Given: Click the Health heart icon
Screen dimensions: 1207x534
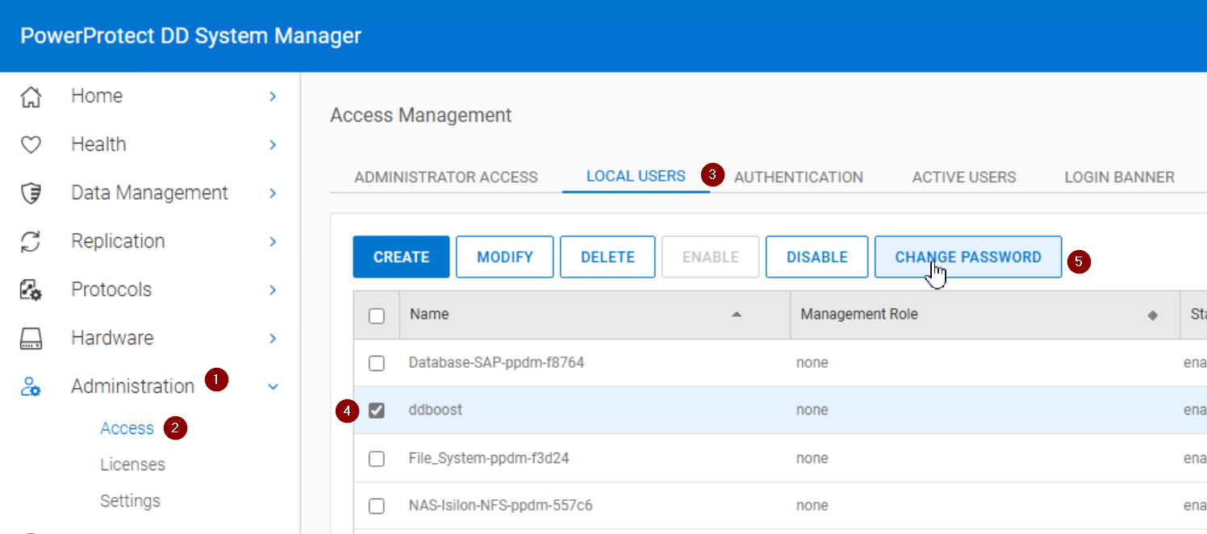Looking at the screenshot, I should (31, 145).
